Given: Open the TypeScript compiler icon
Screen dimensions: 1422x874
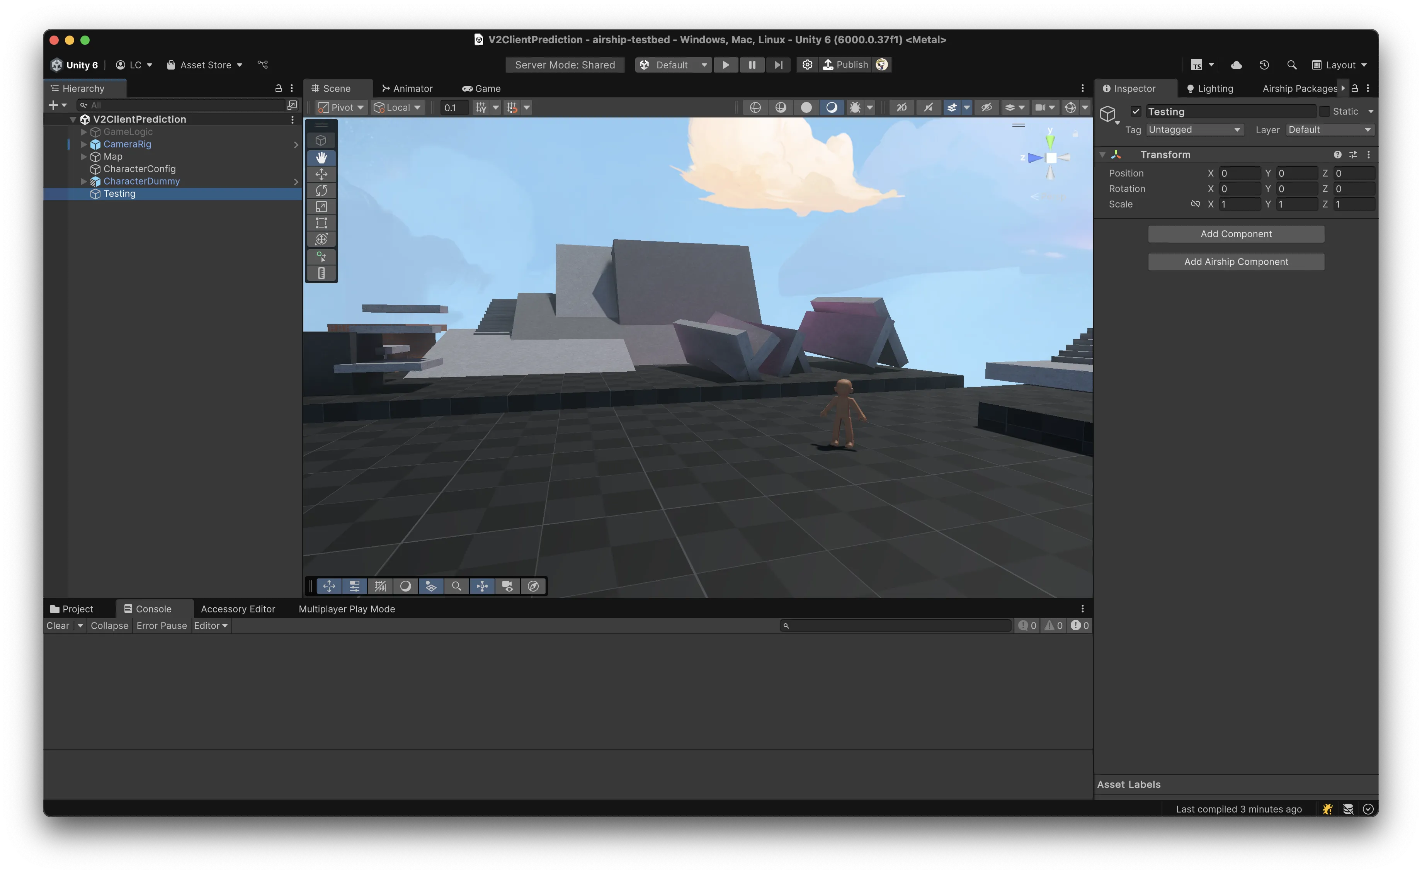Looking at the screenshot, I should pyautogui.click(x=1197, y=65).
